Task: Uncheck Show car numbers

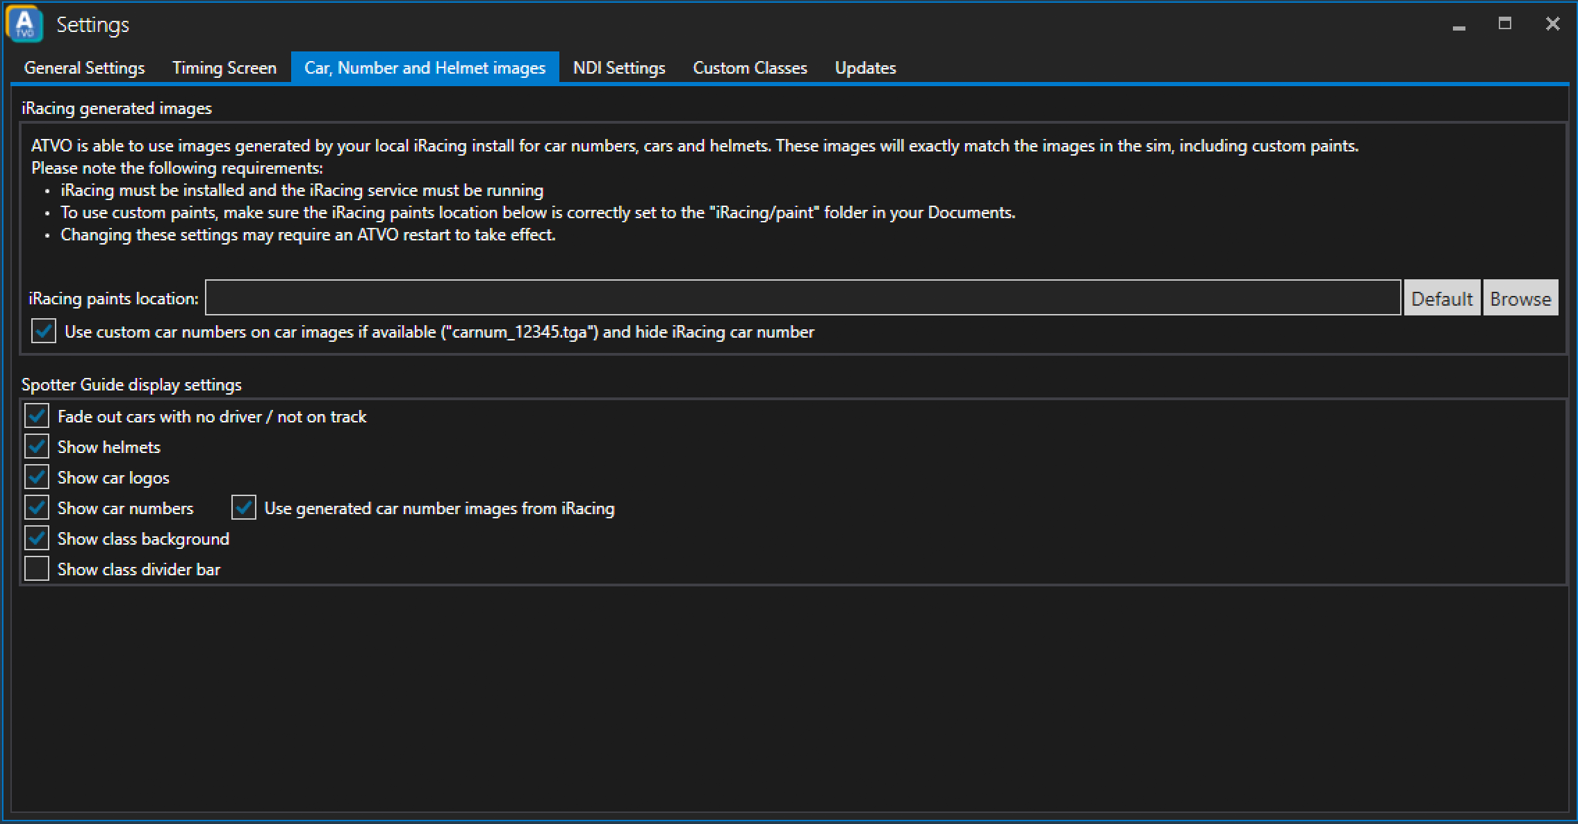Action: tap(37, 508)
